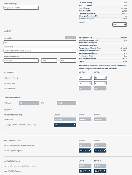
Task: Click stepper arrows of MPPT-2 Module pro Strang
Action: pos(105,78)
